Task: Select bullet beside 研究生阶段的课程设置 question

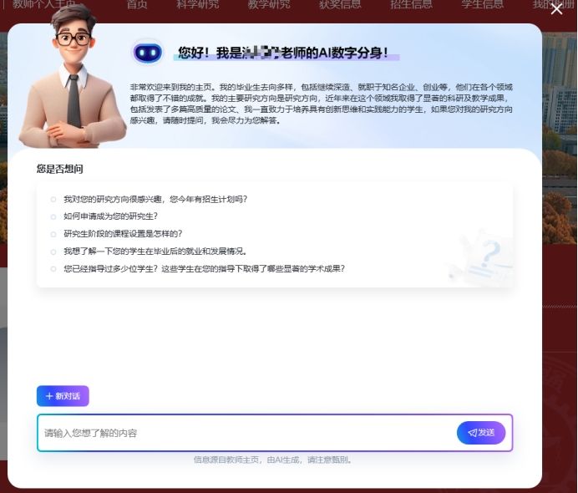Action: pyautogui.click(x=53, y=234)
